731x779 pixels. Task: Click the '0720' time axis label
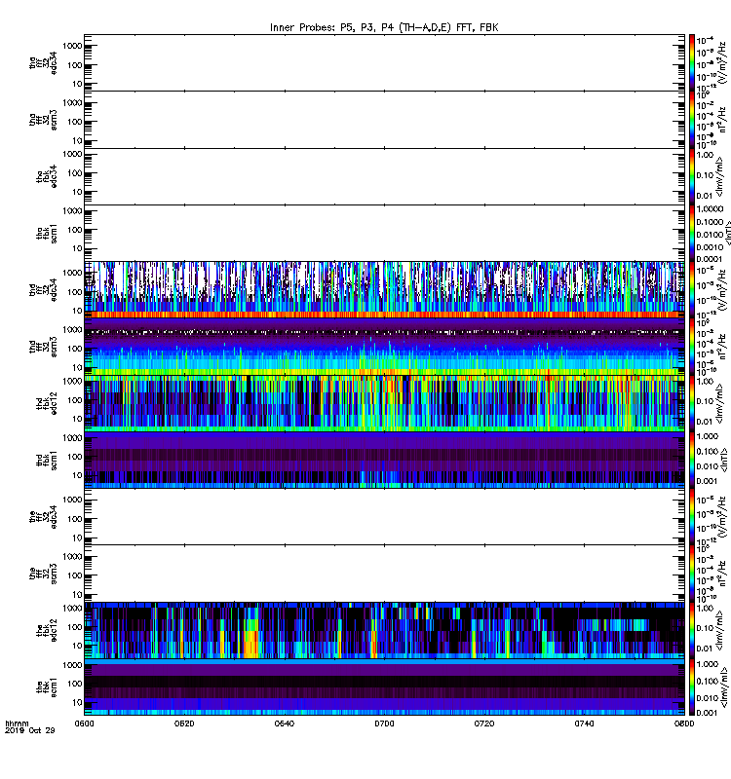(x=484, y=723)
